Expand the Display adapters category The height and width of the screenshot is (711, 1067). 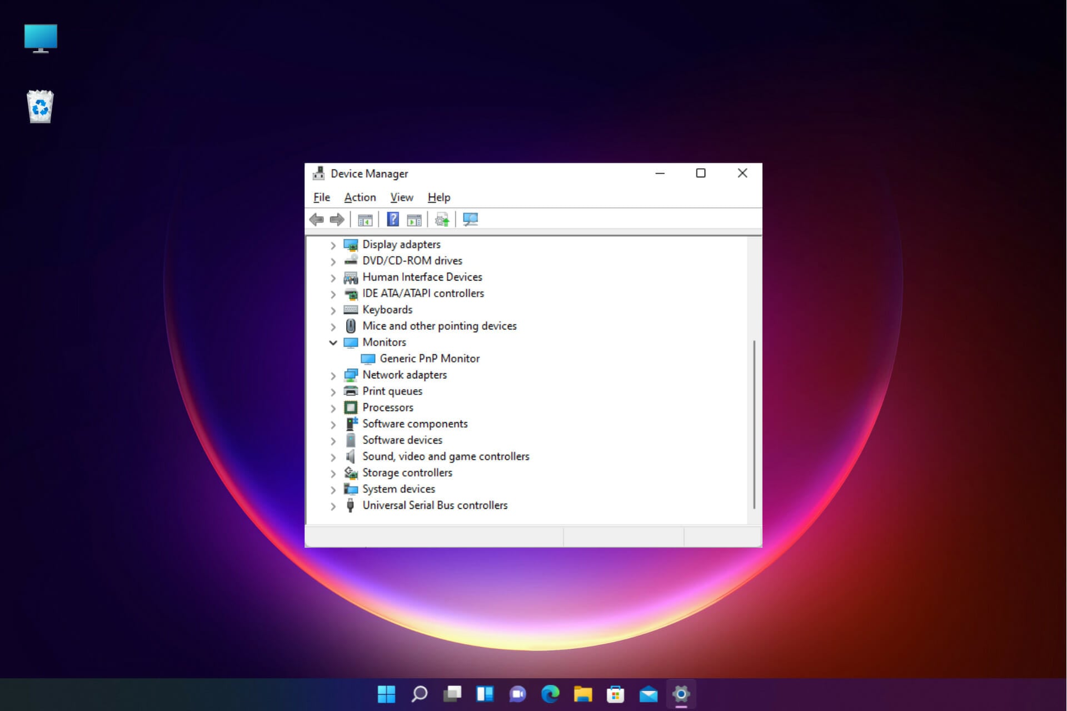[333, 245]
